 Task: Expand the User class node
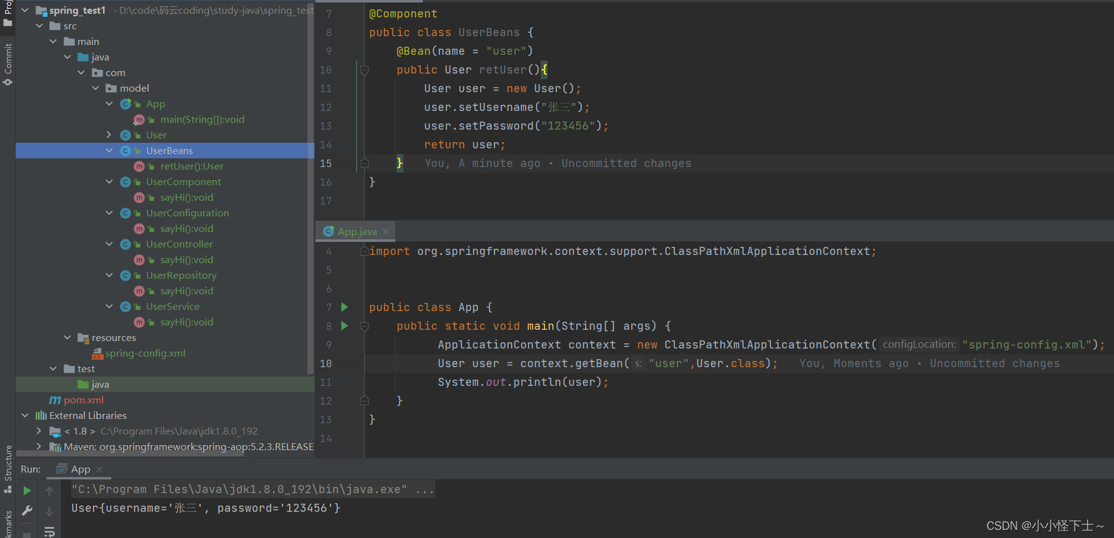(x=109, y=135)
